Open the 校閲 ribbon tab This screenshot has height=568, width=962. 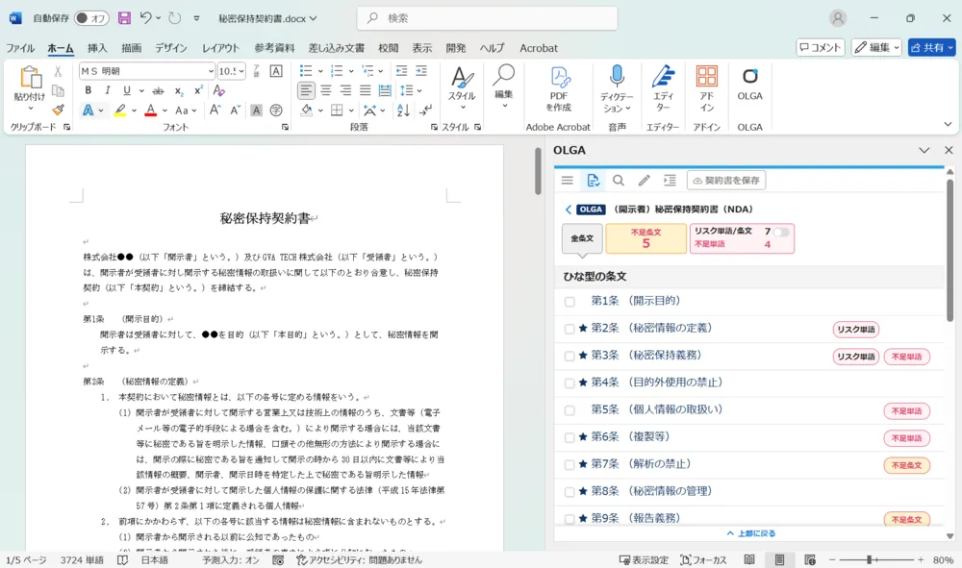coord(388,48)
